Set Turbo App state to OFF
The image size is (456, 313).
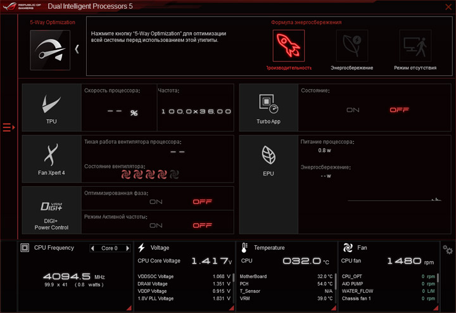tap(399, 110)
